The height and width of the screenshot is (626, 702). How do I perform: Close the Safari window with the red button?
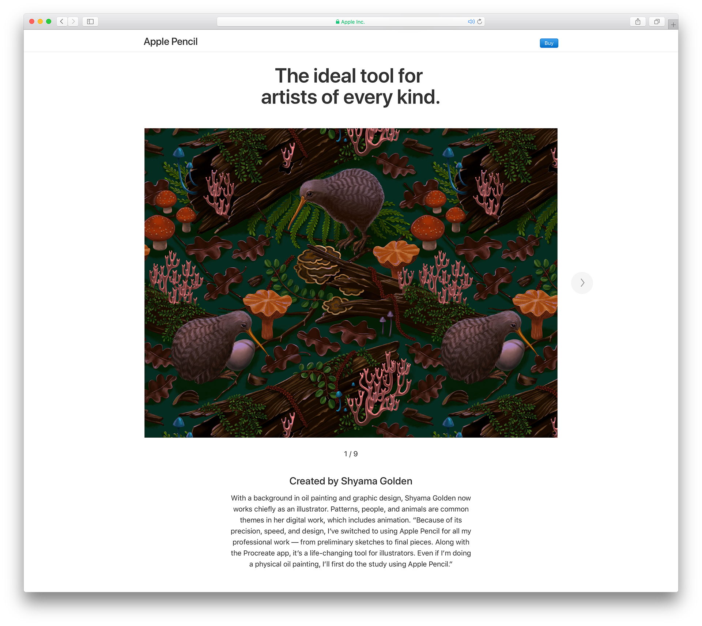32,22
